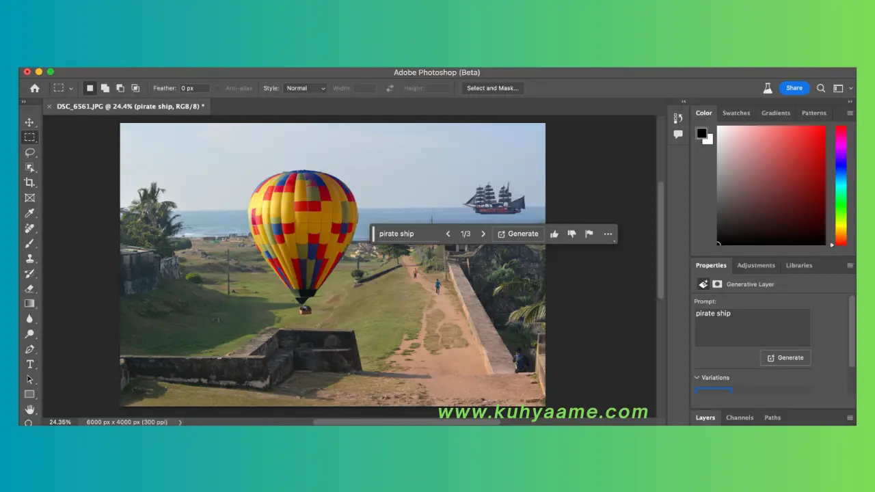Toggle the Anti-alias checkbox
Viewport: 875px width, 492px height.
click(x=219, y=88)
